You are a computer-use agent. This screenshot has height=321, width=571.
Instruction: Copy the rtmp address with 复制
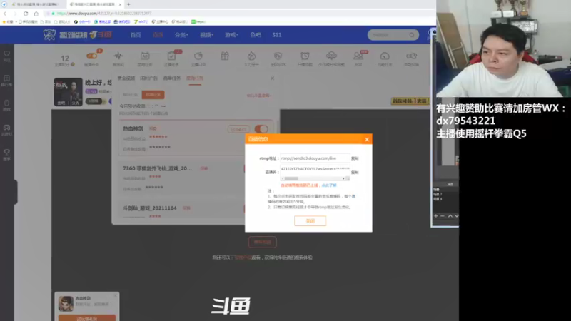click(355, 158)
